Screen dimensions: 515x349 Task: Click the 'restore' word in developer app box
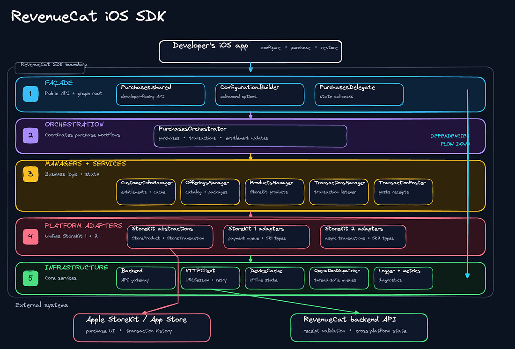pyautogui.click(x=330, y=48)
